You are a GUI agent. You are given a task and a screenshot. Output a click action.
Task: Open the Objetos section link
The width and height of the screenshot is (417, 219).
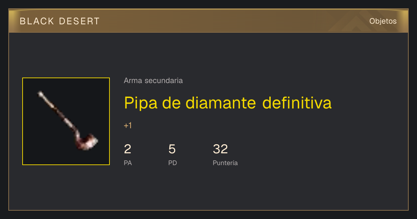click(x=383, y=21)
